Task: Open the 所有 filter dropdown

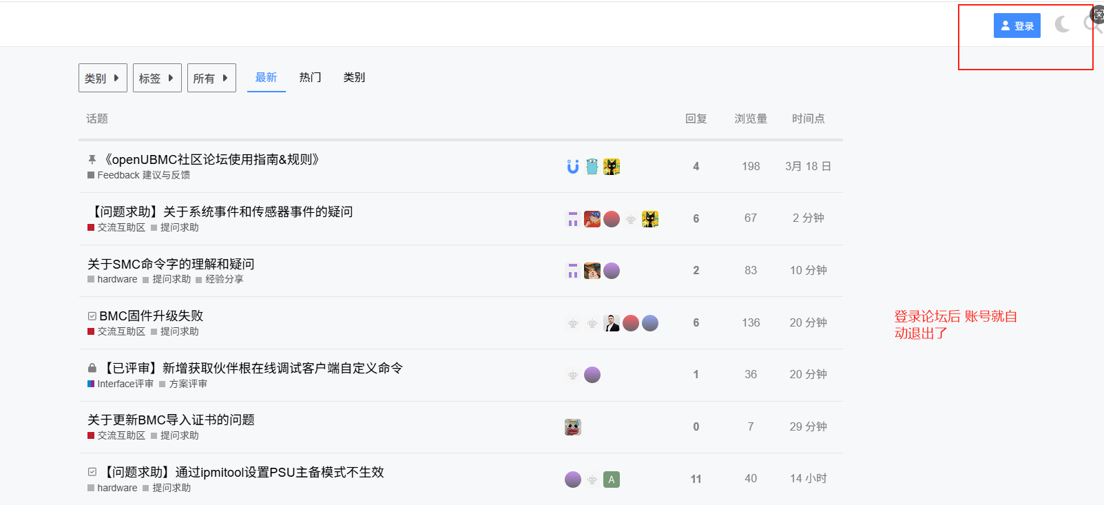Action: 211,78
